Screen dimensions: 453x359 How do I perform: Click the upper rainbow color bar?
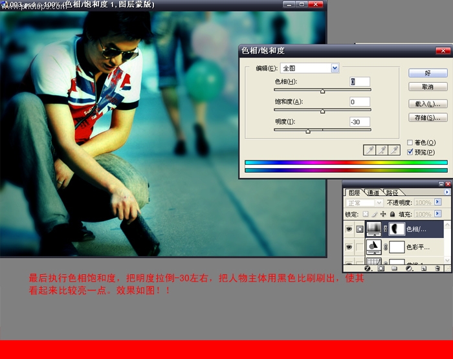(346, 162)
